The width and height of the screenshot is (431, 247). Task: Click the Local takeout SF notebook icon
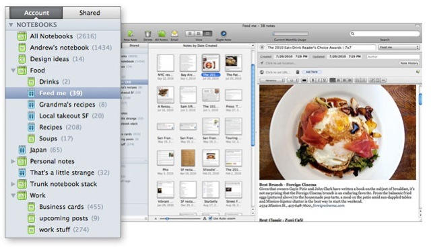pyautogui.click(x=32, y=116)
